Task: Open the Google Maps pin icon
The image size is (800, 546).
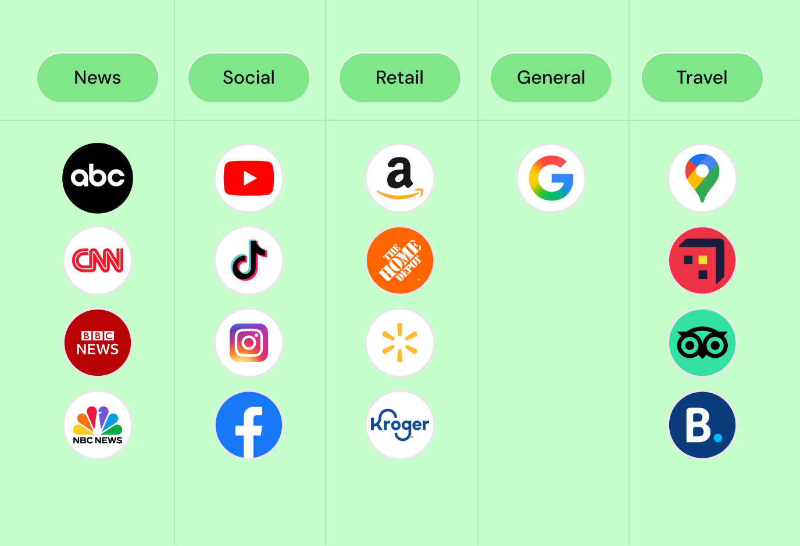Action: tap(702, 178)
